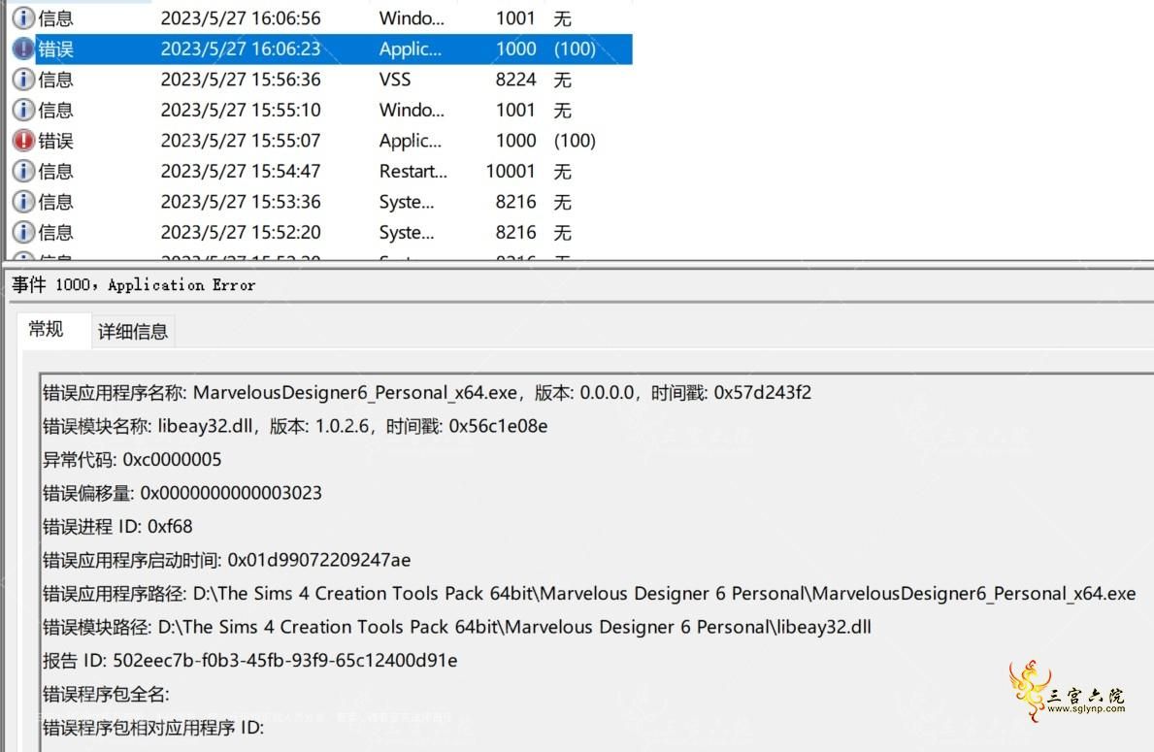Click the 错误程序包全名 line
This screenshot has height=752, width=1154.
click(x=106, y=694)
